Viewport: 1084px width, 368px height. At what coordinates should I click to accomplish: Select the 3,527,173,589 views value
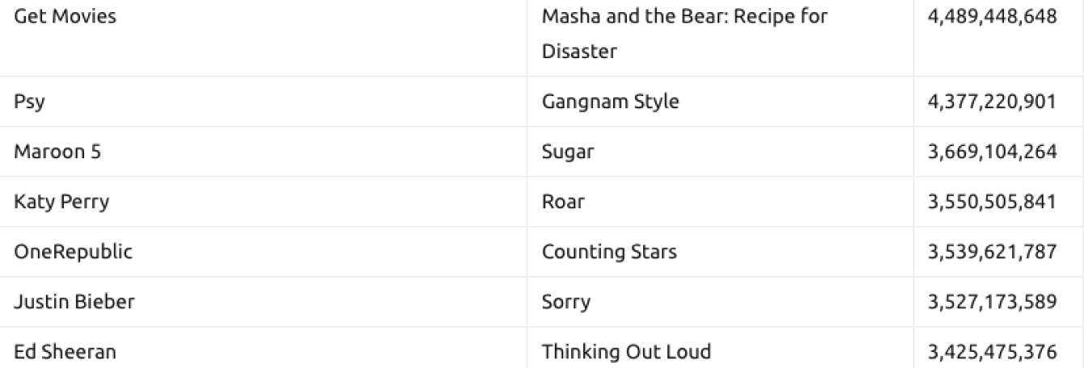(x=995, y=302)
